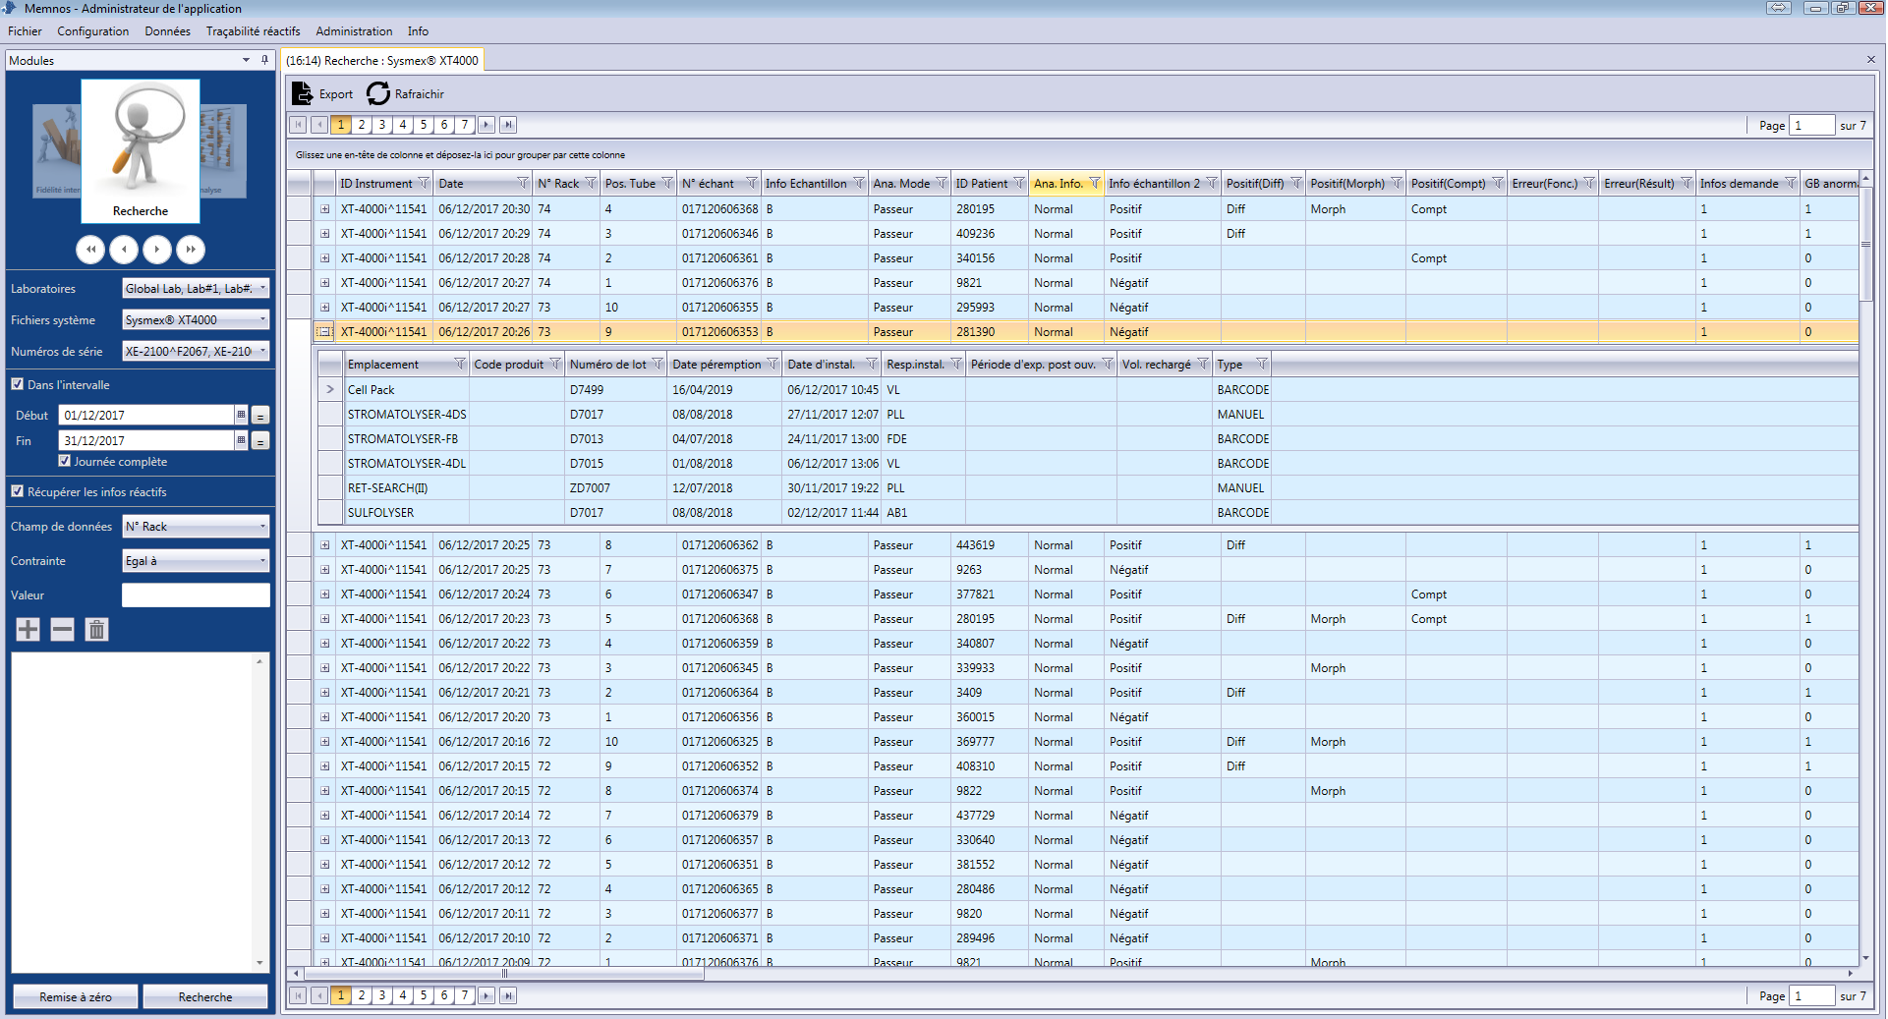The image size is (1888, 1019).
Task: Open filter on ID Instrument column
Action: (x=424, y=184)
